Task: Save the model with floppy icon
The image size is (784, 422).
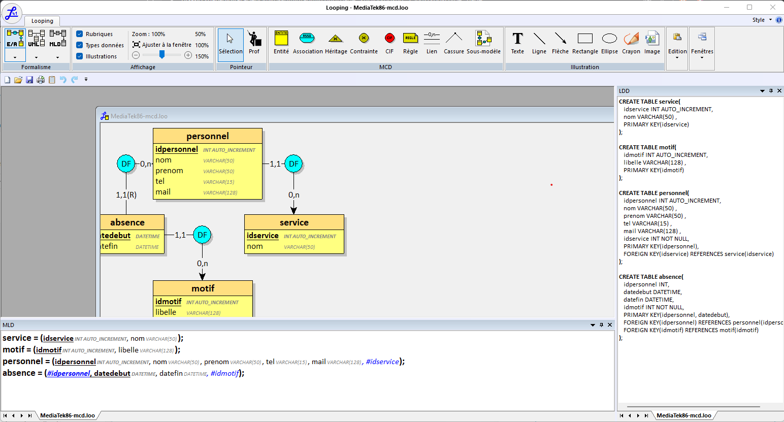Action: (x=29, y=80)
